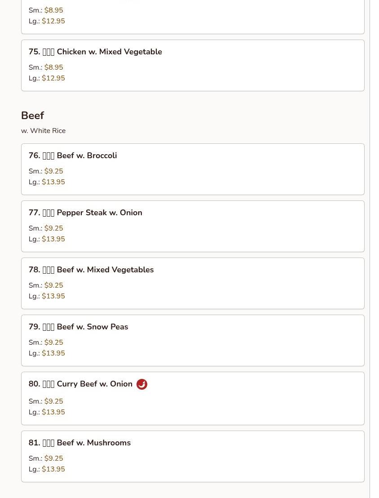This screenshot has height=498, width=379.
Task: Click large $13.95 price for Curry Beef
Action: 53,412
